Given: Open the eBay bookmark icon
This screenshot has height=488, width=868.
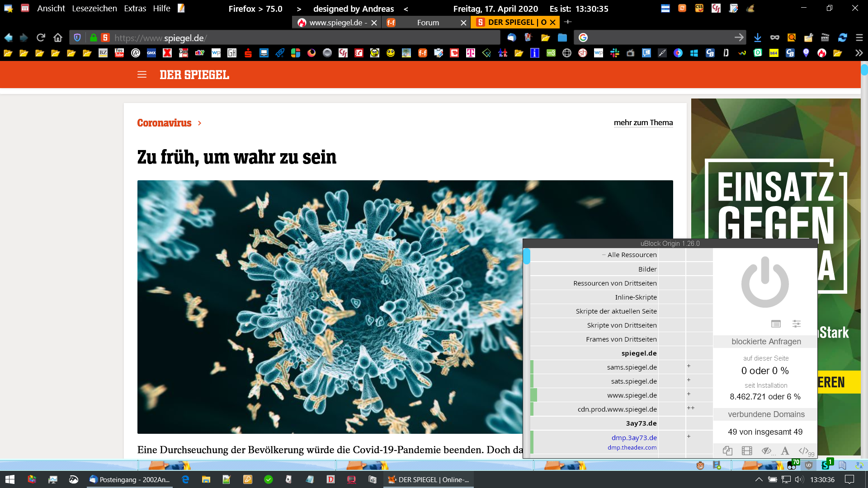Looking at the screenshot, I should click(x=199, y=53).
